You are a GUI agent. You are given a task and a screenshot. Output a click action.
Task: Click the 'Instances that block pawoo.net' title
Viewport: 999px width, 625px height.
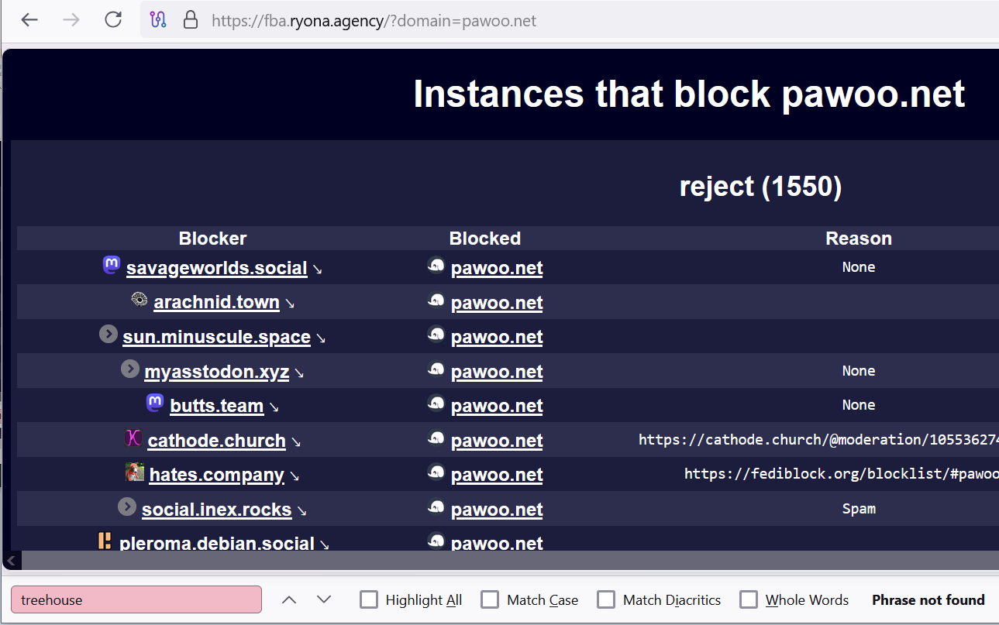tap(689, 94)
